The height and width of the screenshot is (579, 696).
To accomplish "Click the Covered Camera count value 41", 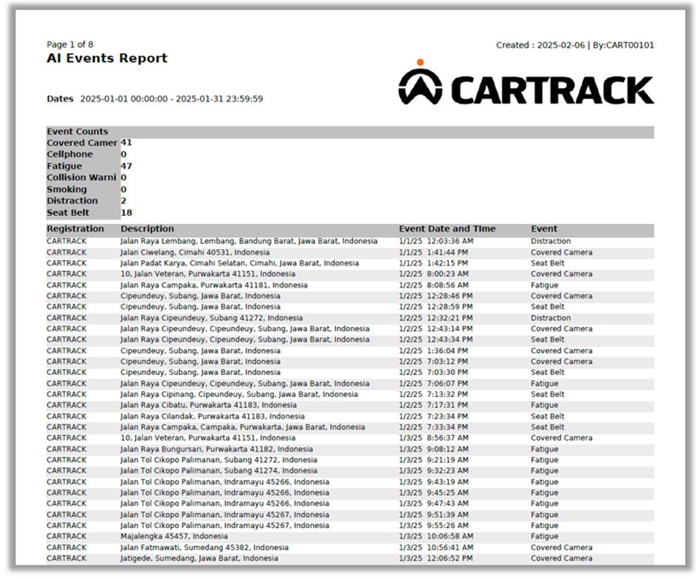I will tap(126, 143).
